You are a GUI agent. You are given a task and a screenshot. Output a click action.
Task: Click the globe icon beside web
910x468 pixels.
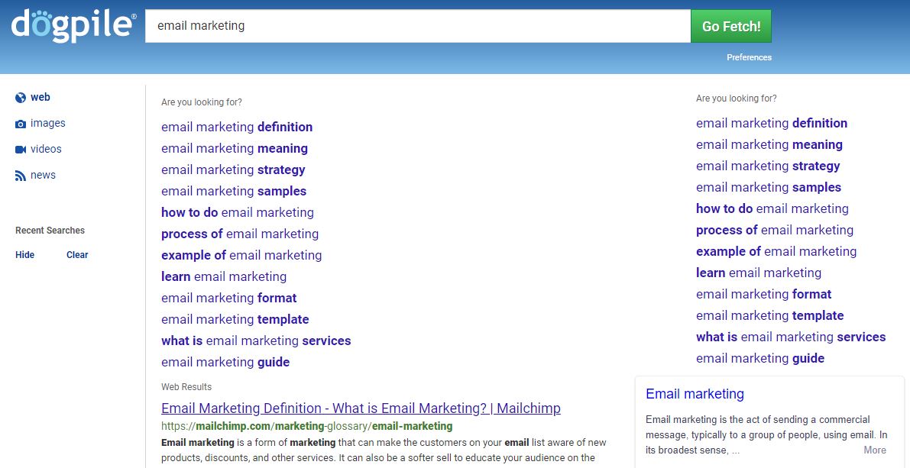pos(21,98)
